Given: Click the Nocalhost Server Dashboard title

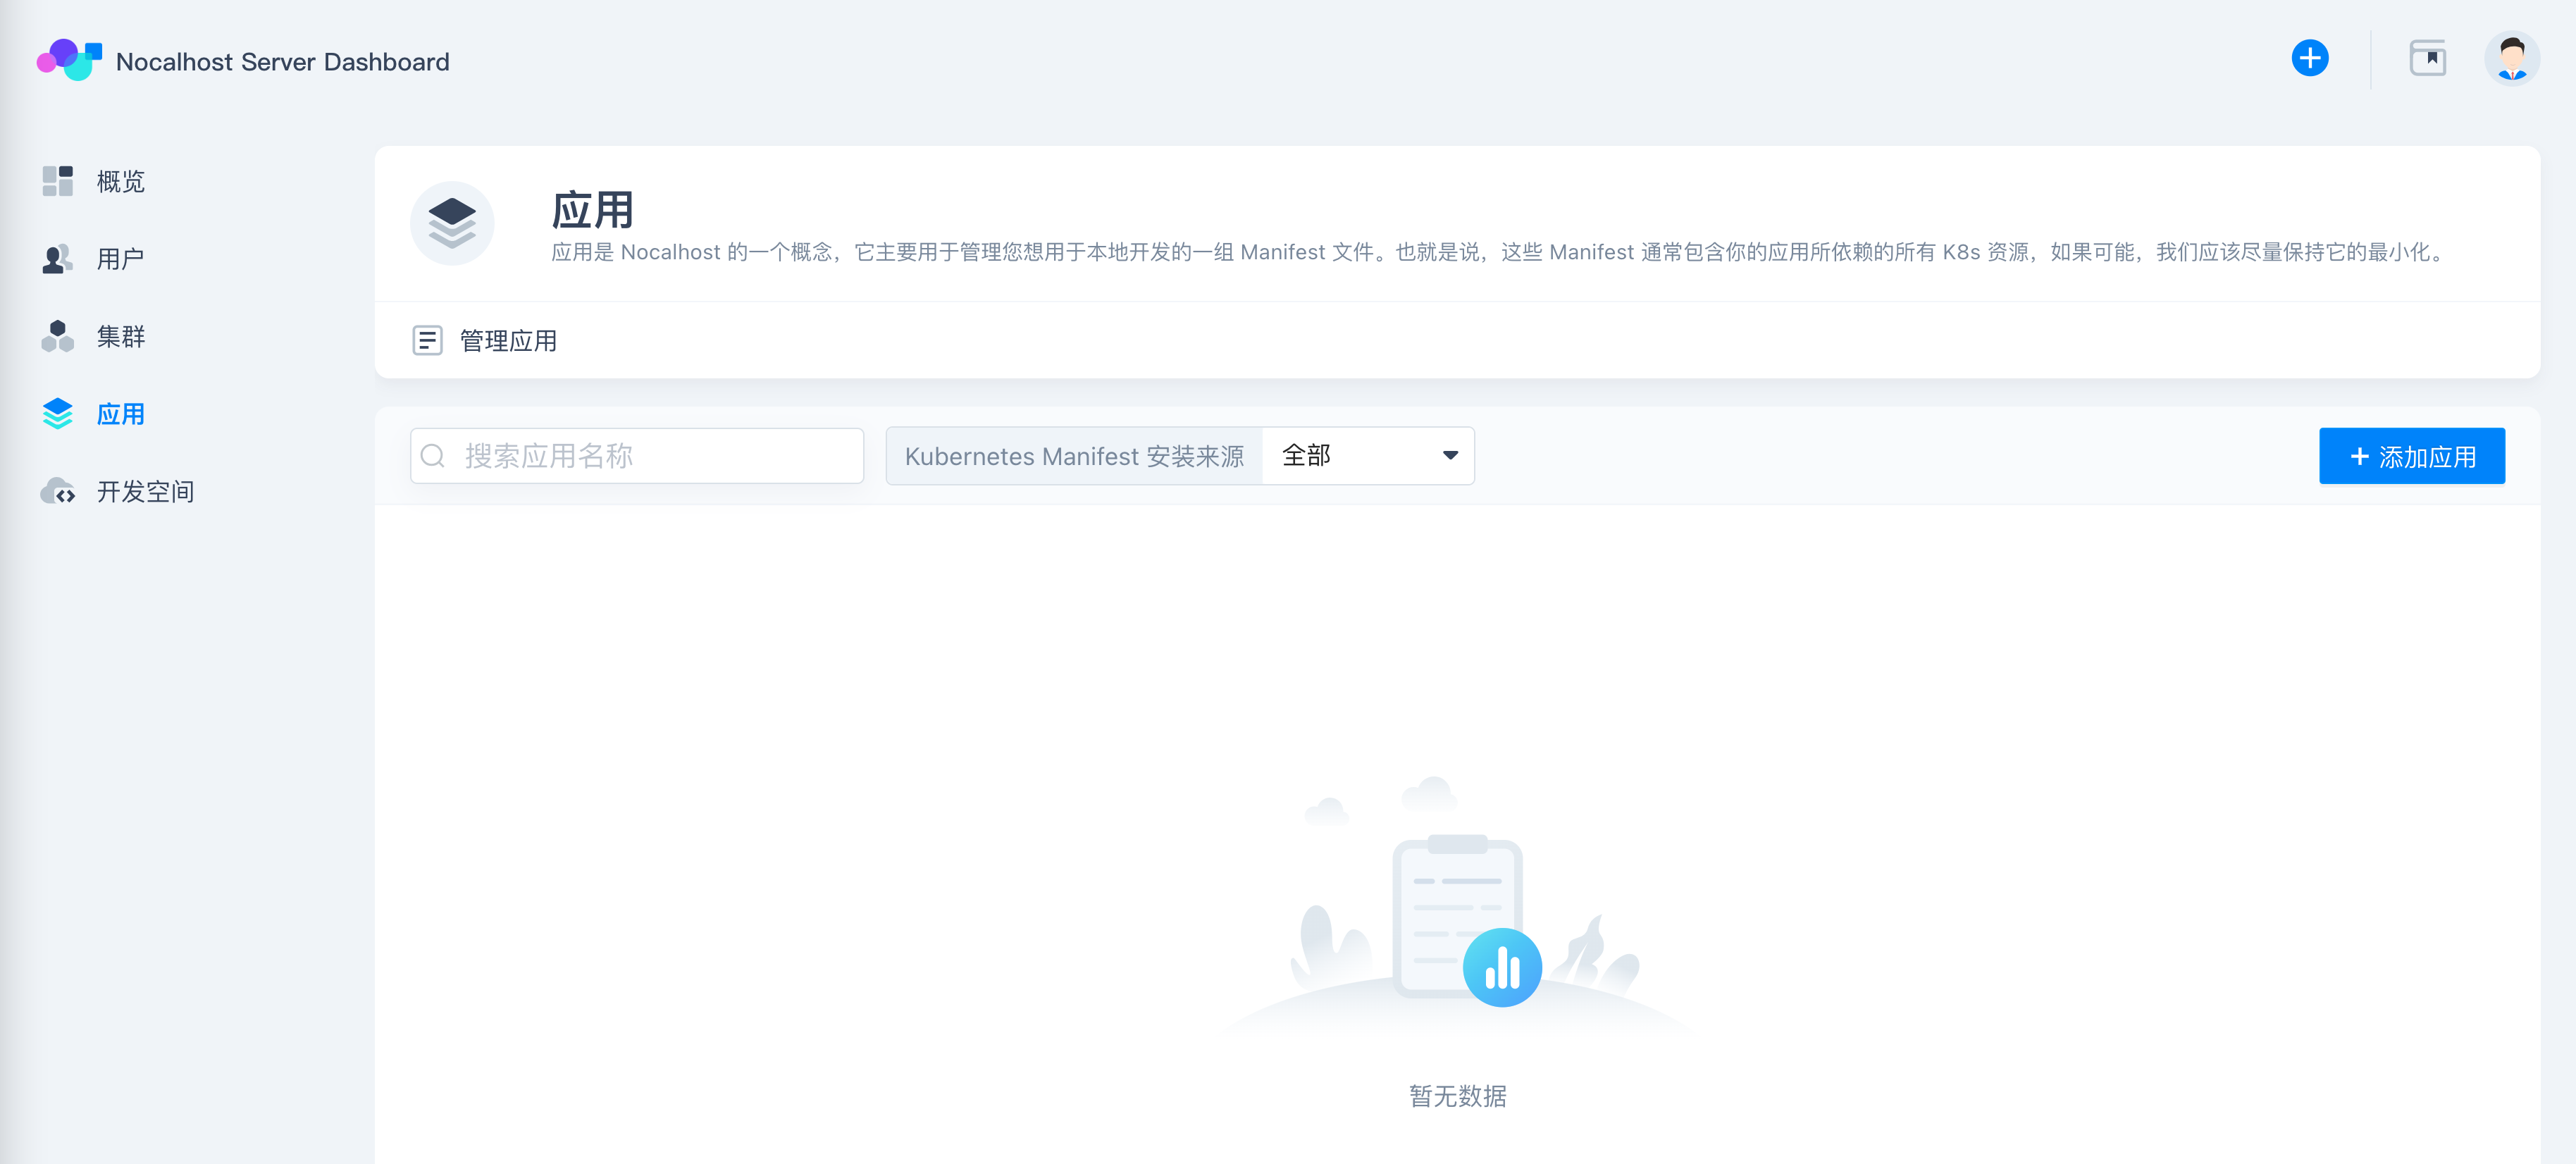Looking at the screenshot, I should pos(282,62).
